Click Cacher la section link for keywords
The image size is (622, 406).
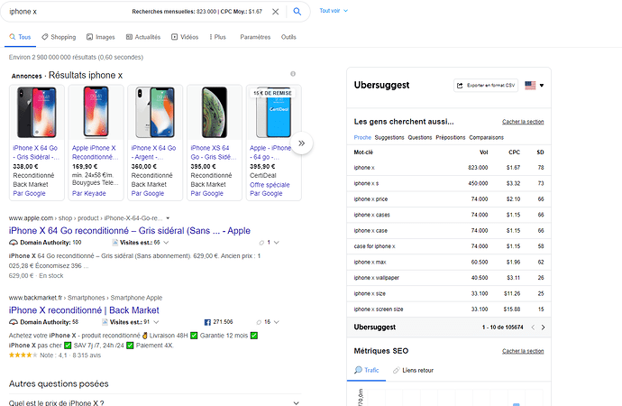523,122
